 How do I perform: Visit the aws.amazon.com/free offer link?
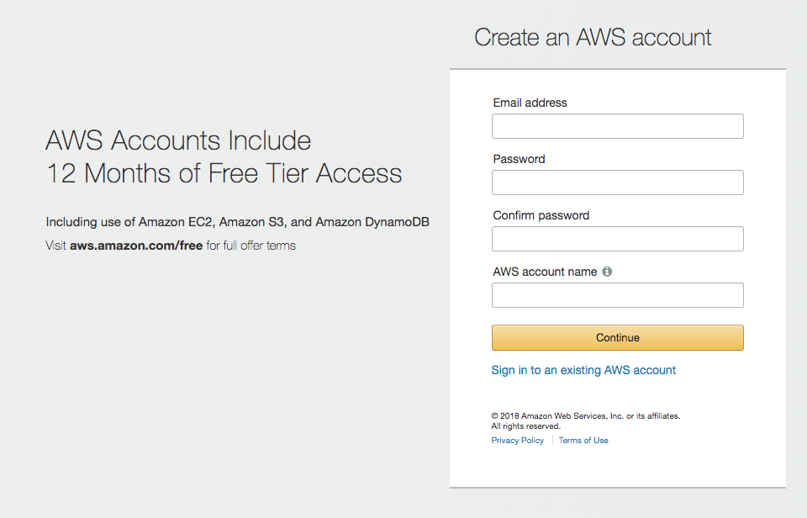point(135,246)
